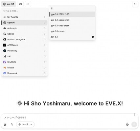Image resolution: width=140 pixels, height=131 pixels.
Task: Open the Google provider menu item
Action: [x=24, y=34]
